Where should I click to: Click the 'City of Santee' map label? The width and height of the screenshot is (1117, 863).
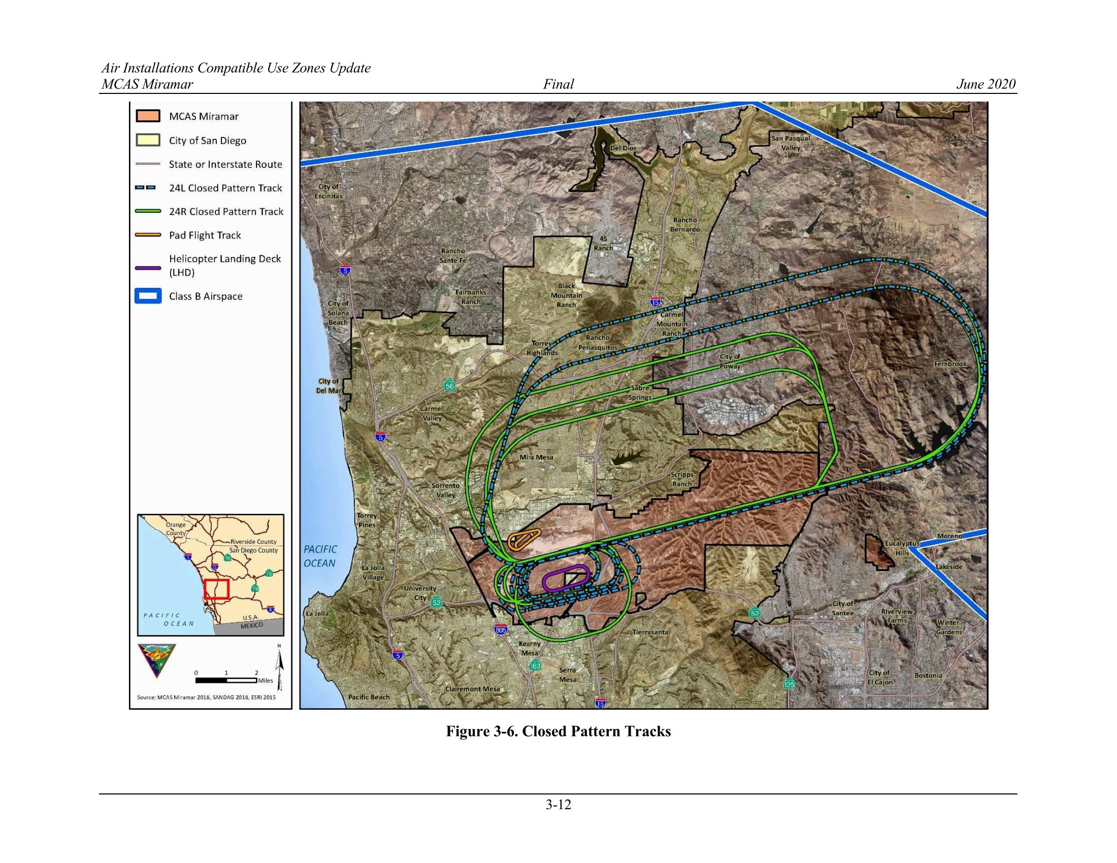(x=842, y=608)
